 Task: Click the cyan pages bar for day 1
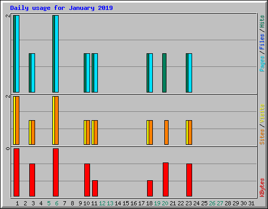pyautogui.click(x=17, y=54)
